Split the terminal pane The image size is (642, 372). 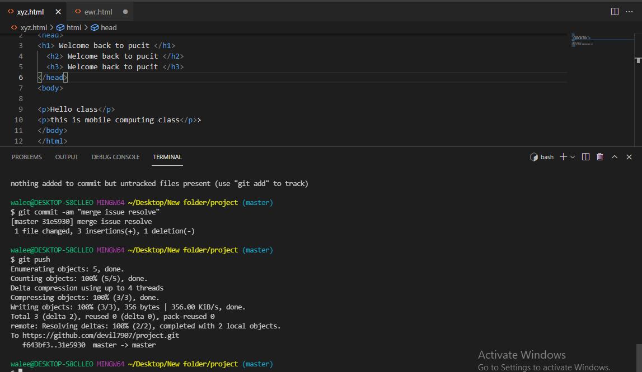coord(585,157)
